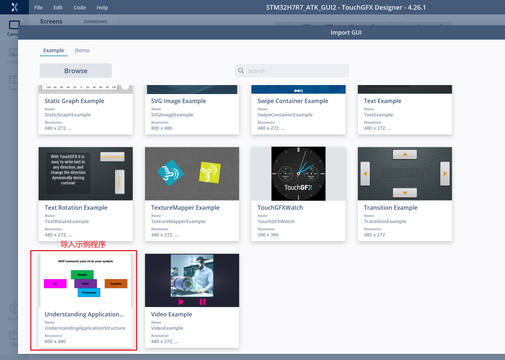Switch to the Demo tab
Screen dimensions: 505x360
point(82,50)
